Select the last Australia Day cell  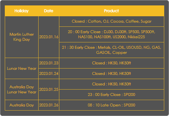coord(22,105)
